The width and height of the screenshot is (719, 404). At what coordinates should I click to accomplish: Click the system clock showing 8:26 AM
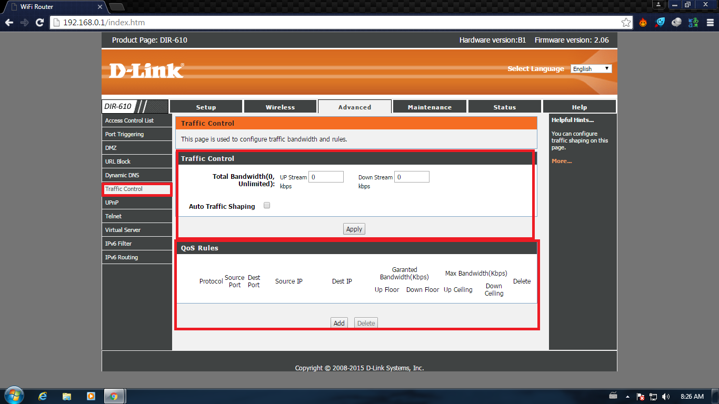692,397
